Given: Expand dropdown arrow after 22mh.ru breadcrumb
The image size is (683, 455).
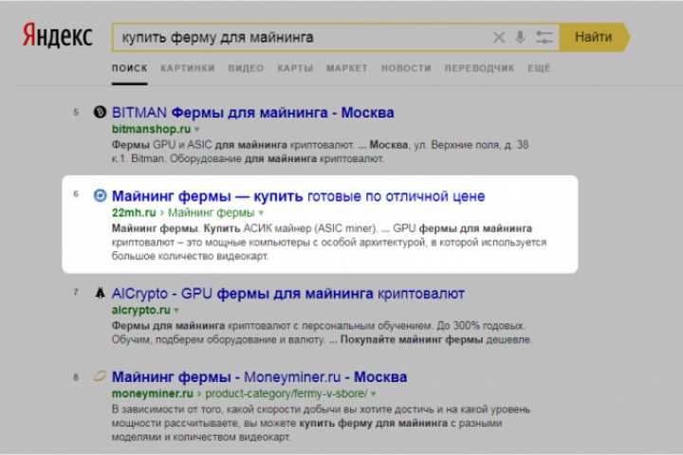Looking at the screenshot, I should pos(261,213).
